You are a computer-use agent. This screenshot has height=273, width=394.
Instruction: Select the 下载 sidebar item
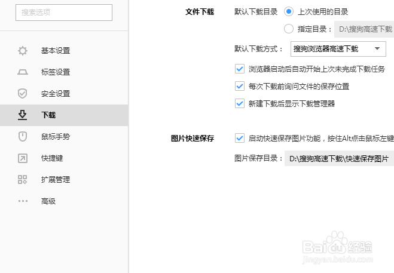[64, 115]
